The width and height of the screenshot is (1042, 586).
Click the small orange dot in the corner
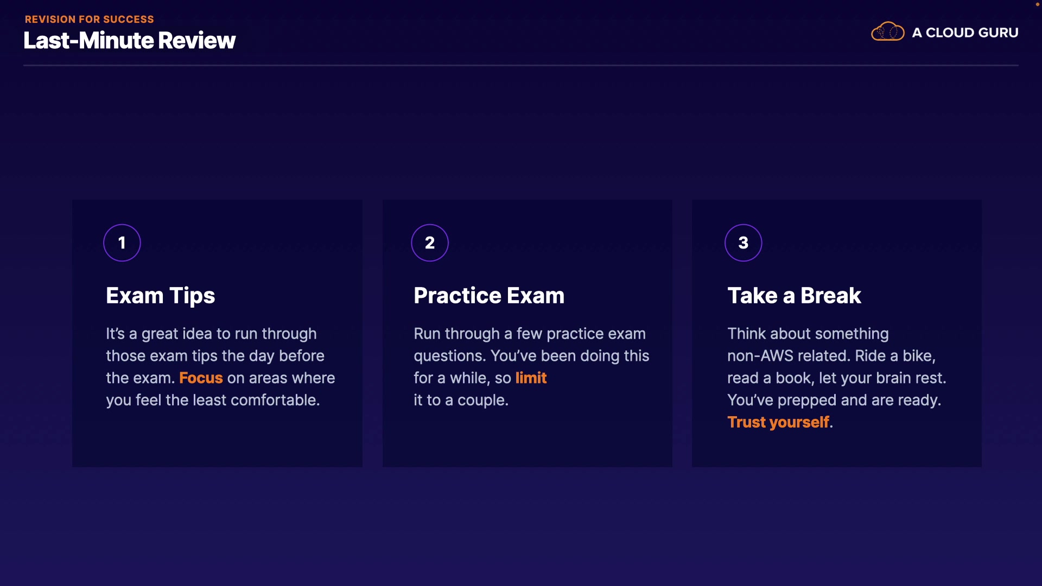(1038, 4)
